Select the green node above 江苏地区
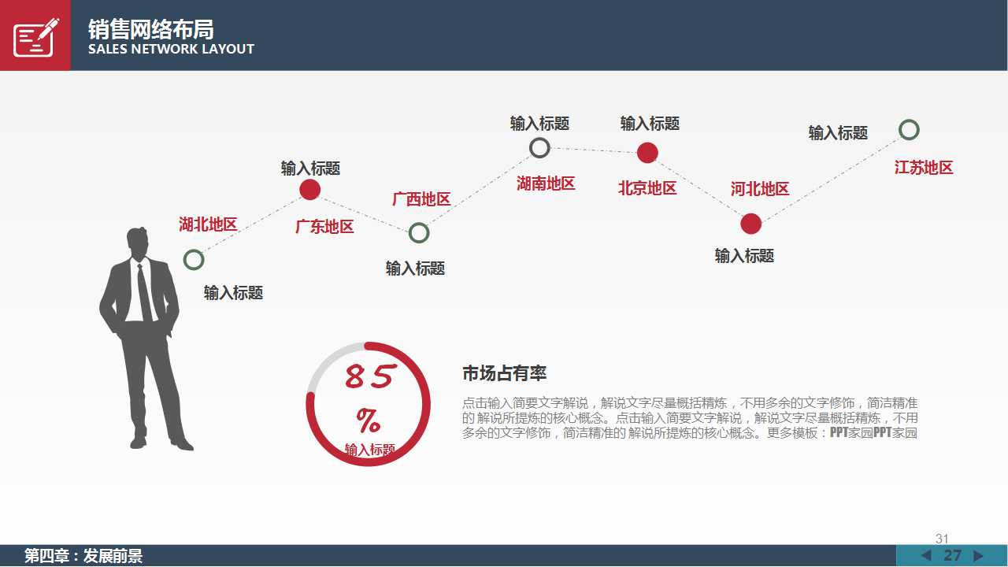Viewport: 1008px width, 567px height. pyautogui.click(x=909, y=130)
